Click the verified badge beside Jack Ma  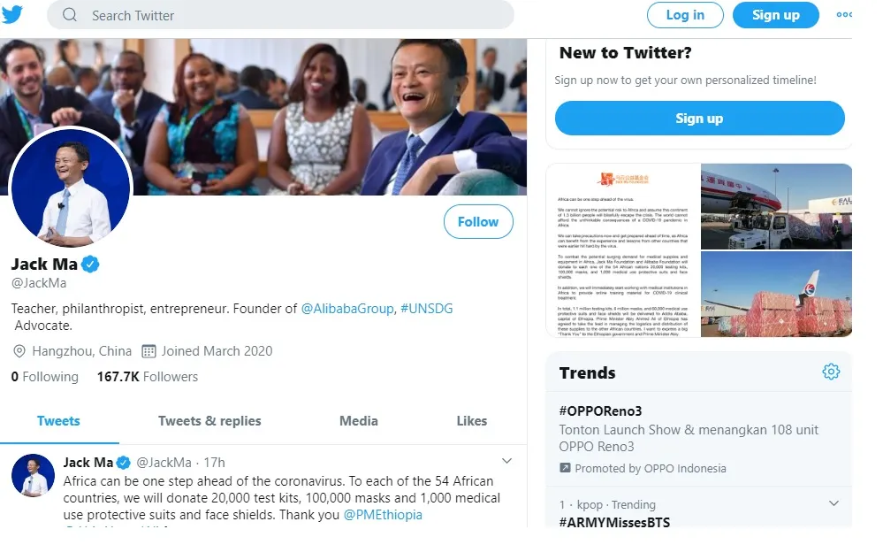90,264
